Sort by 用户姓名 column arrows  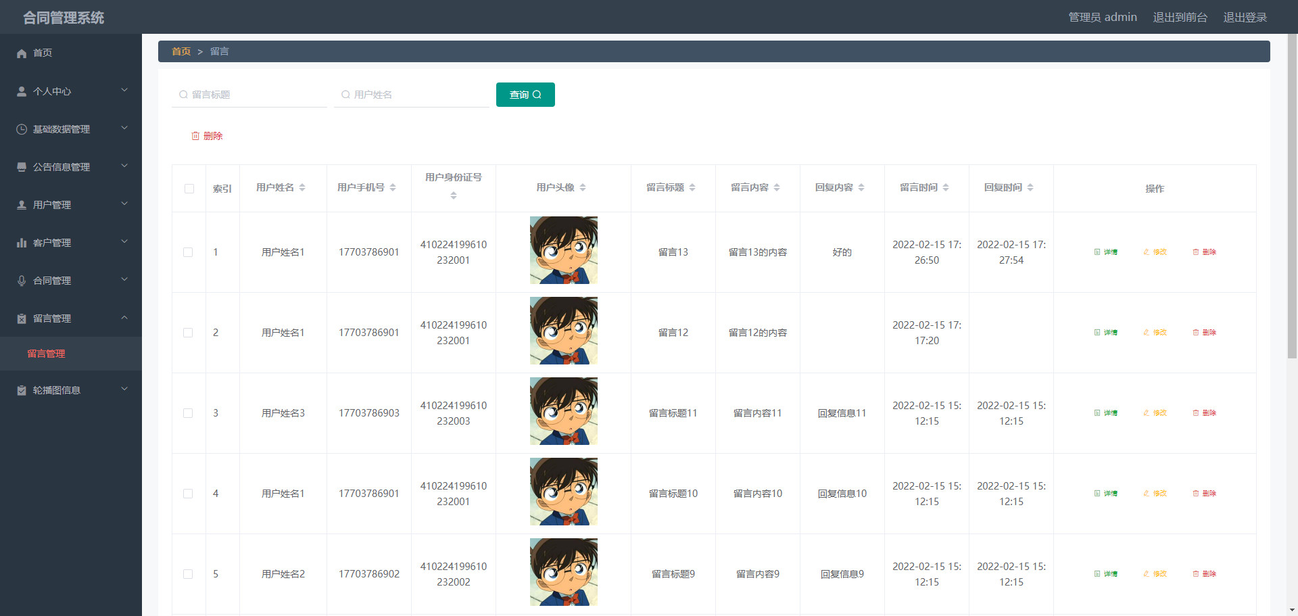(x=302, y=187)
